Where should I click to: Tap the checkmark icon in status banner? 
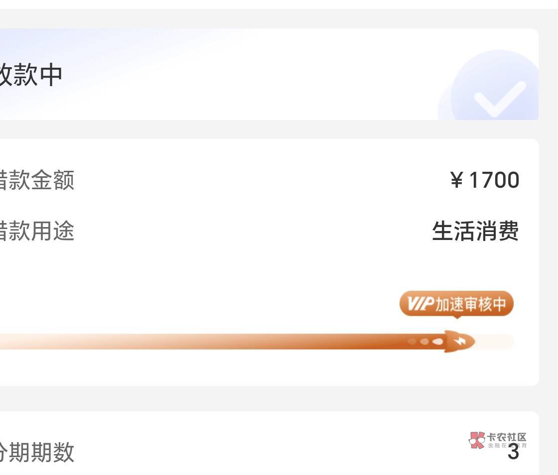click(x=499, y=98)
